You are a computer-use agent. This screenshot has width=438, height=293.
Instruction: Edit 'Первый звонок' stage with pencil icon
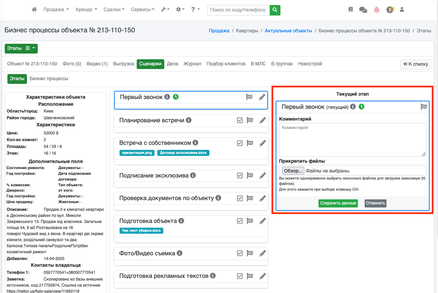coord(262,97)
